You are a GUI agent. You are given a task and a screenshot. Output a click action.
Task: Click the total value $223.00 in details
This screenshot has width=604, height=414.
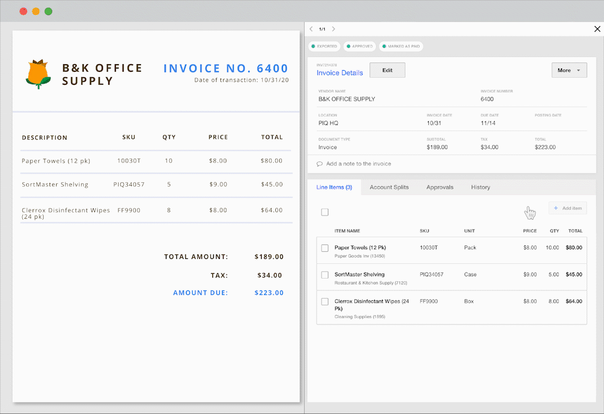pos(545,147)
